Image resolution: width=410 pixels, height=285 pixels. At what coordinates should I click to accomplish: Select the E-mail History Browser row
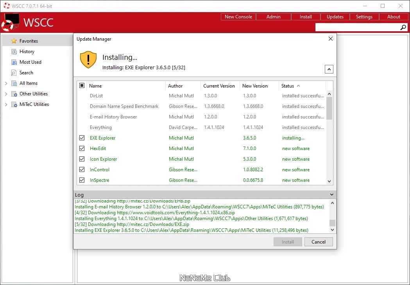point(201,117)
